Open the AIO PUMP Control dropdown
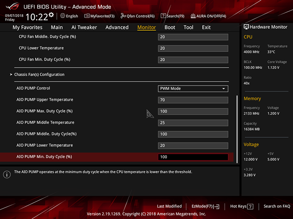 tap(193, 88)
